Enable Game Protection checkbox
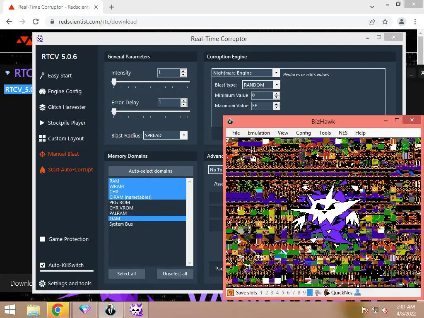Screen dimensions: 424x318 click(x=43, y=239)
